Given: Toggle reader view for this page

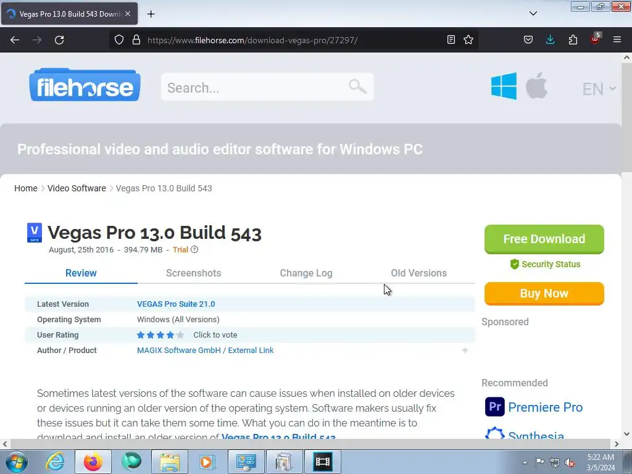Looking at the screenshot, I should pos(451,39).
